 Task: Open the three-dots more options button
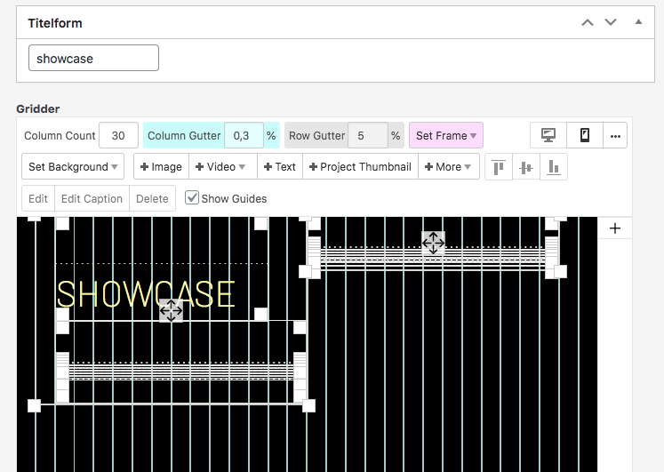(x=615, y=135)
